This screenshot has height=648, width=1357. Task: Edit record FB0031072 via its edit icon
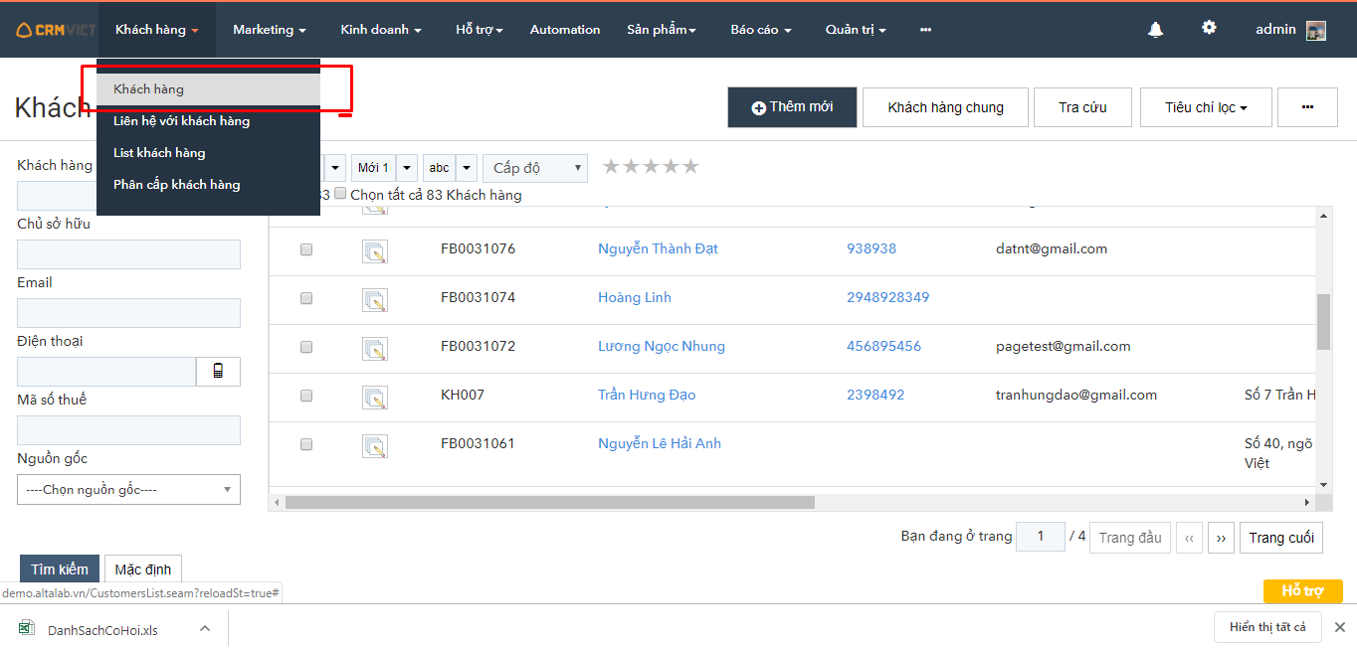coord(375,349)
